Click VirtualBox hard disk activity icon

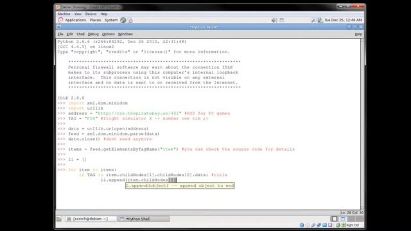302,225
